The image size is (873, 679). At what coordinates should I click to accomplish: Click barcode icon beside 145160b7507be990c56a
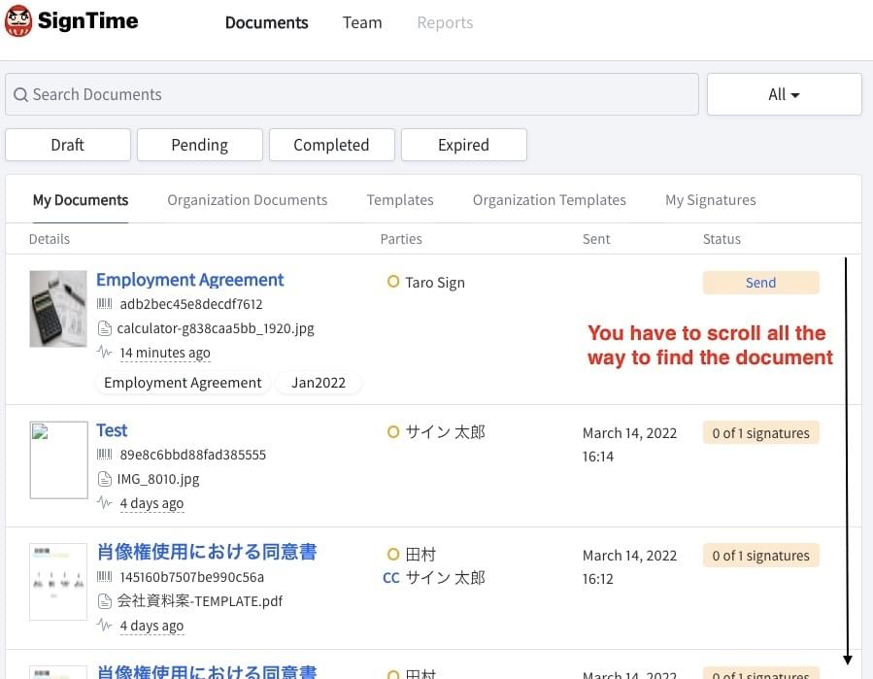pyautogui.click(x=104, y=576)
